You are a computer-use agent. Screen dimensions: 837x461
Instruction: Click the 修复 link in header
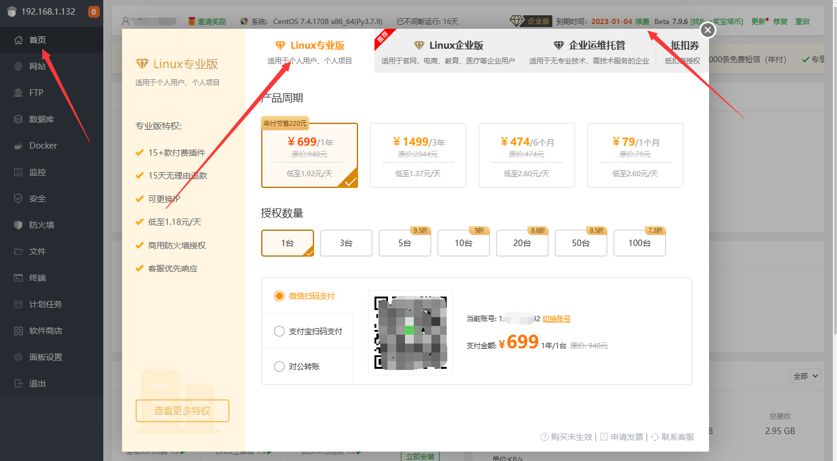coord(780,21)
